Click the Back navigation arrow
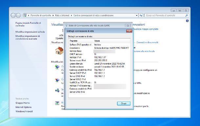This screenshot has width=200, height=126. tap(13, 15)
